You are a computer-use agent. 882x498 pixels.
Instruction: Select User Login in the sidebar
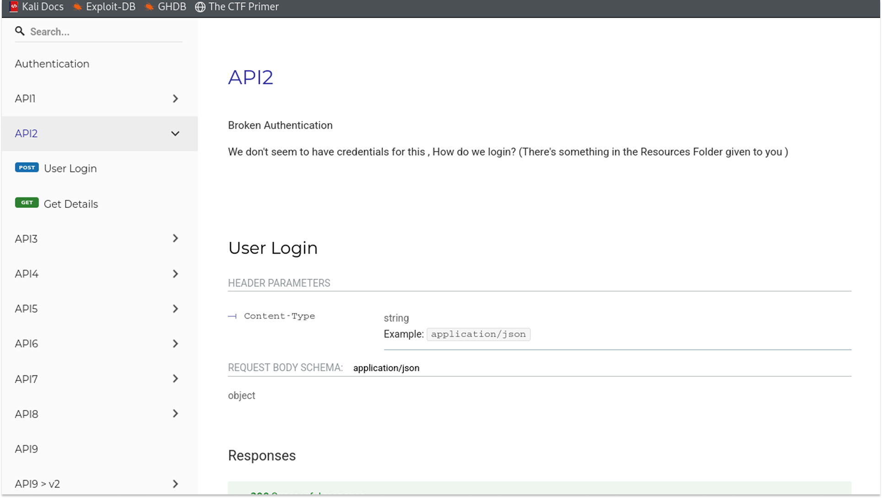pyautogui.click(x=70, y=168)
